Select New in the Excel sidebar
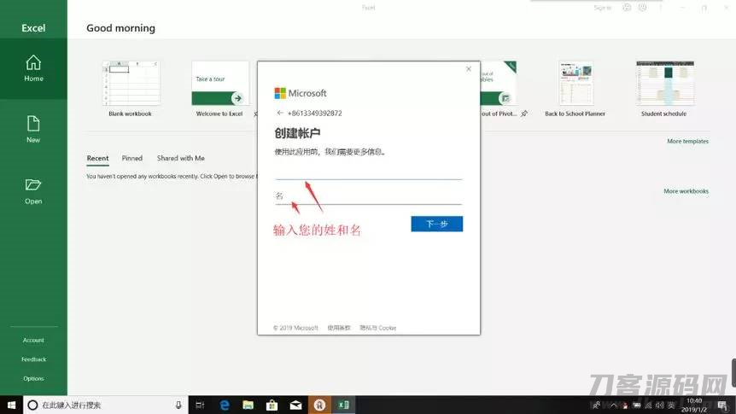 33,129
